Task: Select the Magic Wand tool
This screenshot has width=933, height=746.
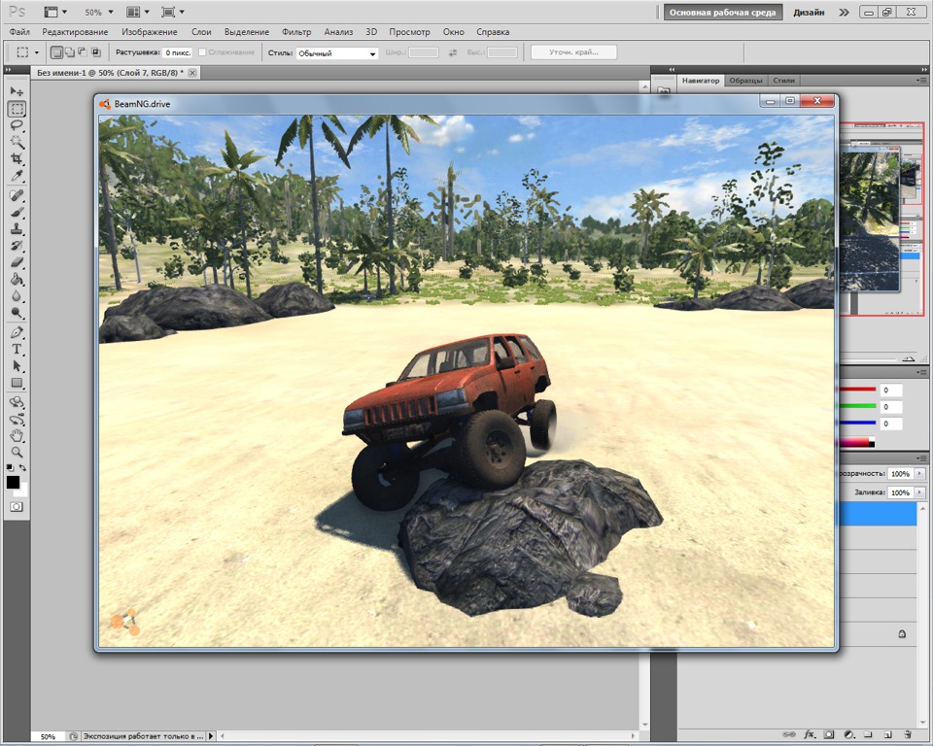Action: [x=17, y=142]
